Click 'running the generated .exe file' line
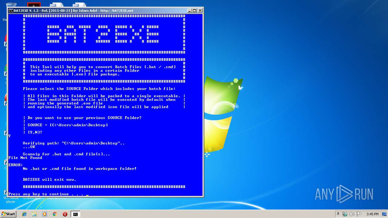Viewport: 388px width, 218px height. coord(65,103)
